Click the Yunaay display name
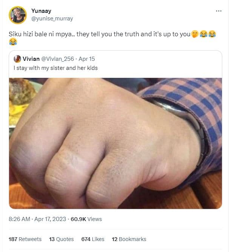 [40, 11]
